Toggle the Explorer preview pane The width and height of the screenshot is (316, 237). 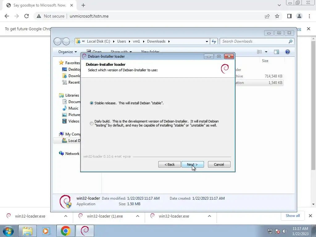(x=276, y=52)
